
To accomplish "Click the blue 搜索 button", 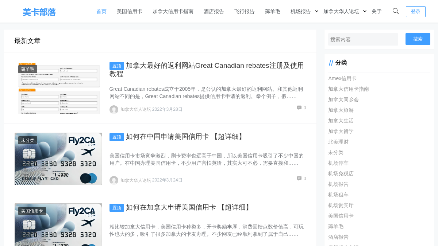I will tap(418, 39).
